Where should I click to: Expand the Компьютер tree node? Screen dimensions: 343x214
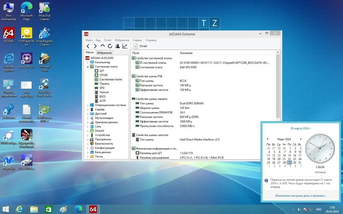click(x=88, y=62)
